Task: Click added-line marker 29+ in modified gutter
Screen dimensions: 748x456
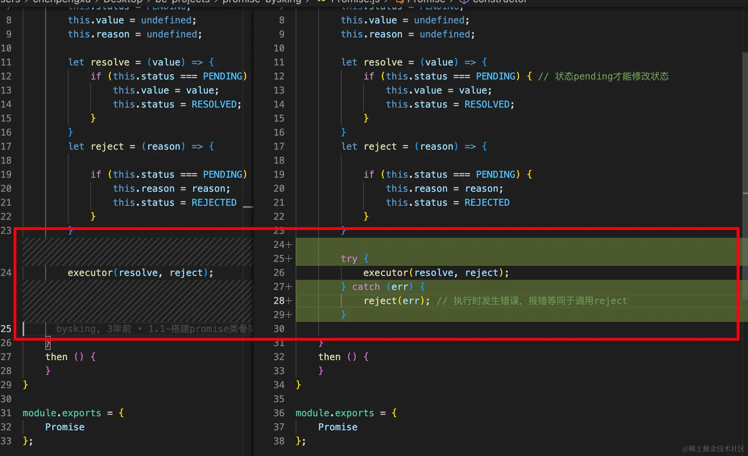Action: (x=282, y=315)
